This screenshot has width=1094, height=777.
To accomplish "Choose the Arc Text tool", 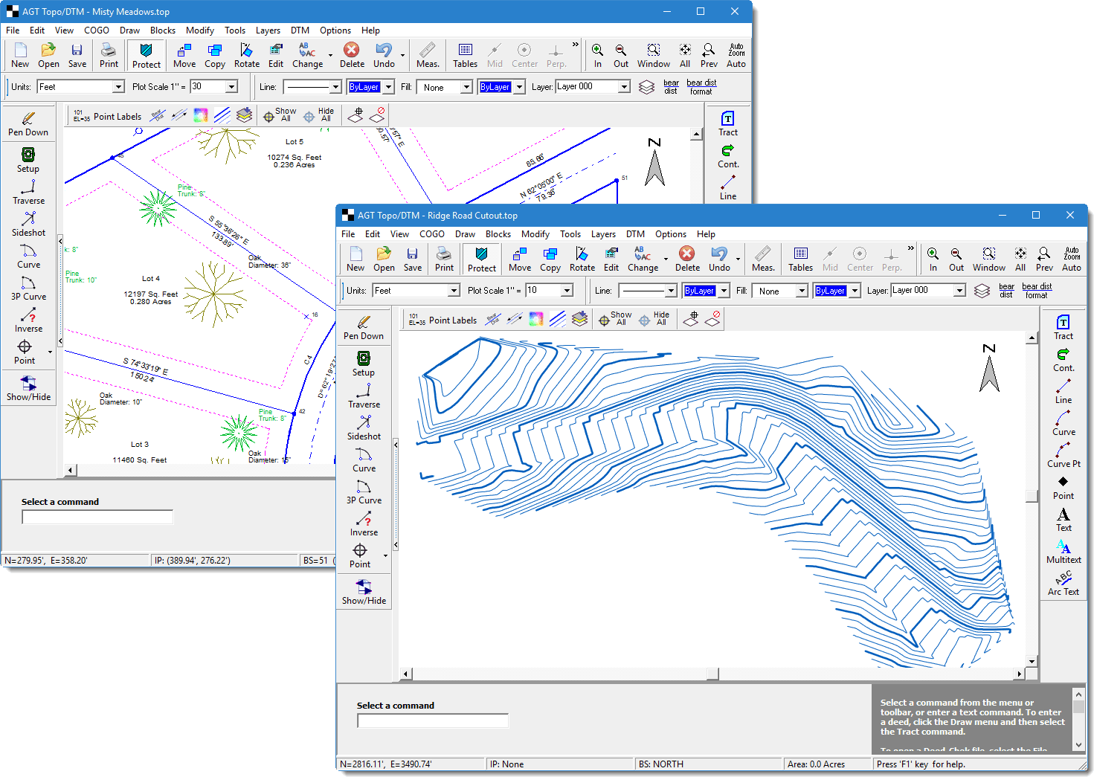I will [x=1063, y=584].
